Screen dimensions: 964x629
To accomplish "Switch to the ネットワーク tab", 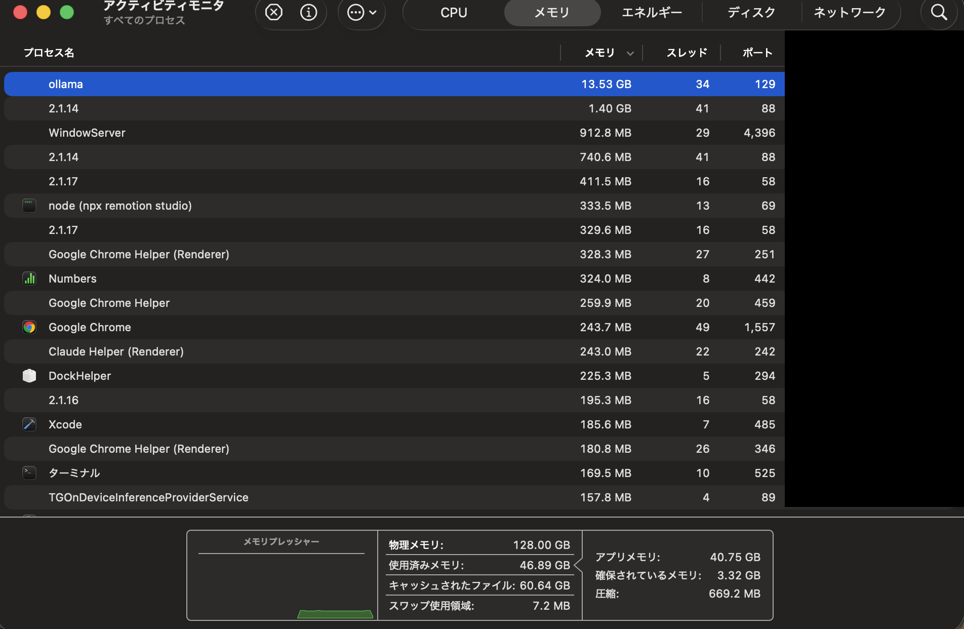I will click(850, 12).
